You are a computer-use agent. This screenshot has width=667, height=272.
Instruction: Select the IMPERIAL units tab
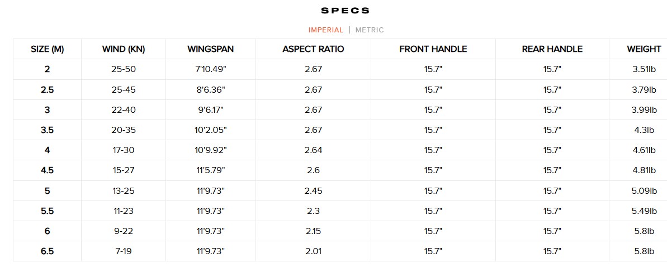click(x=325, y=30)
